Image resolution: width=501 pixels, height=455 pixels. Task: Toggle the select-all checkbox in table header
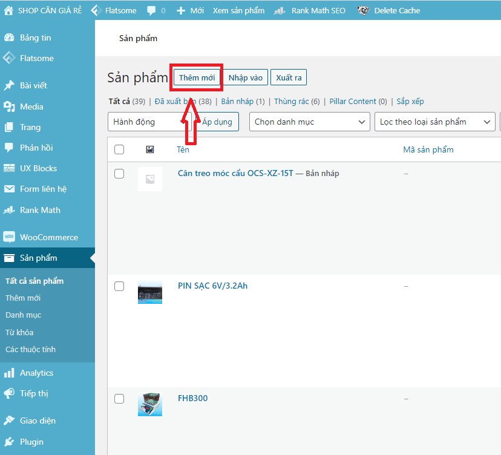pos(119,149)
